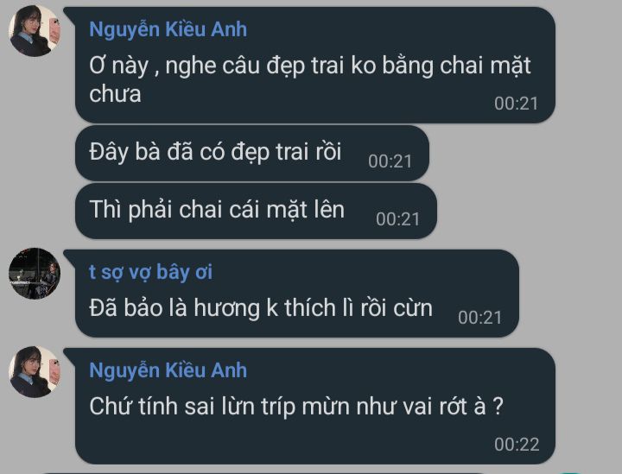Click the timestamp on the 'Đã bảo là hương' message
The image size is (622, 474).
pos(480,318)
